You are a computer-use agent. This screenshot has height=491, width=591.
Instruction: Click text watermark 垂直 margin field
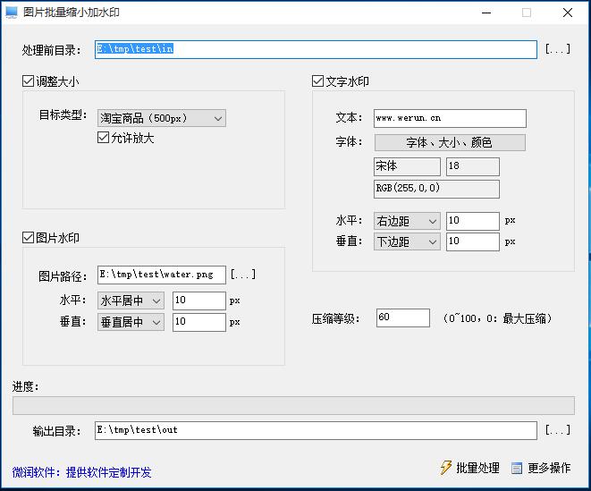coord(473,241)
